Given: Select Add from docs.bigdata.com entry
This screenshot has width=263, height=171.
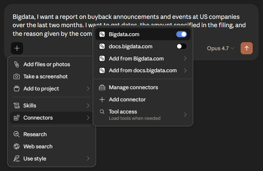Looking at the screenshot, I should [x=143, y=70].
